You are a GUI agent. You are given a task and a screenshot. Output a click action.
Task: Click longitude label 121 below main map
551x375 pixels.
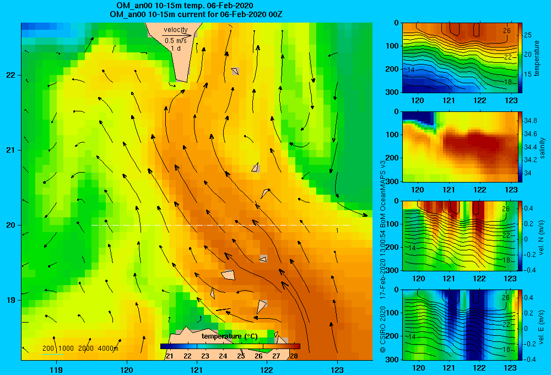coord(197,369)
